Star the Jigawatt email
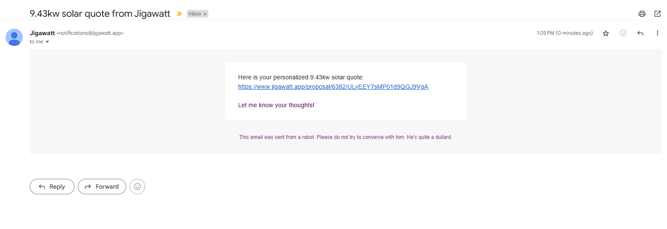 (x=606, y=33)
